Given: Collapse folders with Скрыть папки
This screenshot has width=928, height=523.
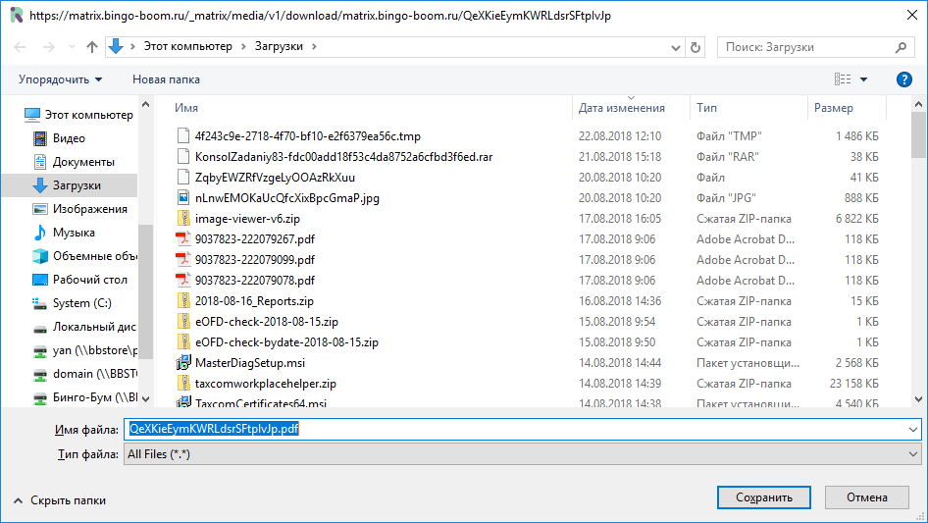Looking at the screenshot, I should (60, 500).
